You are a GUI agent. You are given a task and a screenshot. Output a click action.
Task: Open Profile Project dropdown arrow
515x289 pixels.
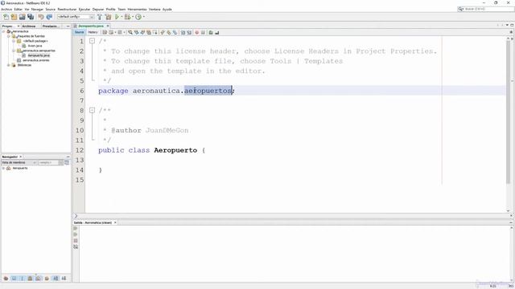pos(143,17)
